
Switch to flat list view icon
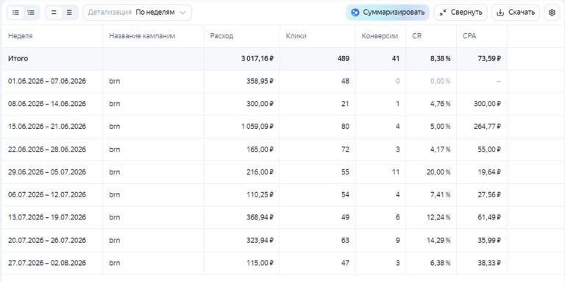(x=16, y=13)
